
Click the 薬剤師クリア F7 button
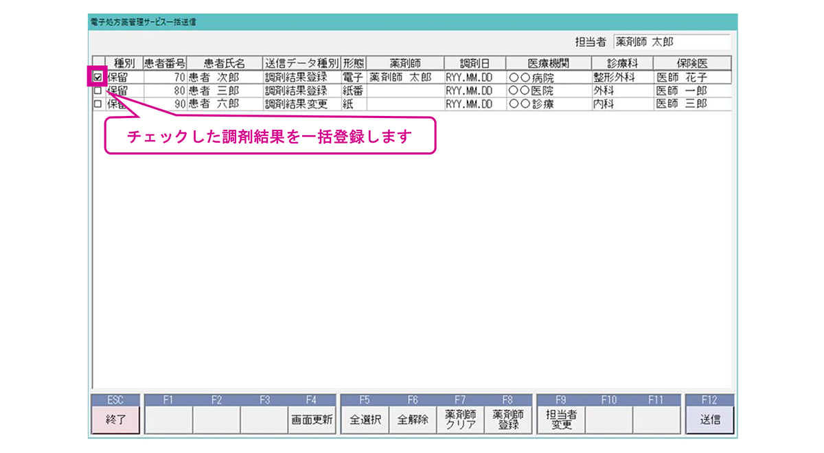tap(460, 420)
